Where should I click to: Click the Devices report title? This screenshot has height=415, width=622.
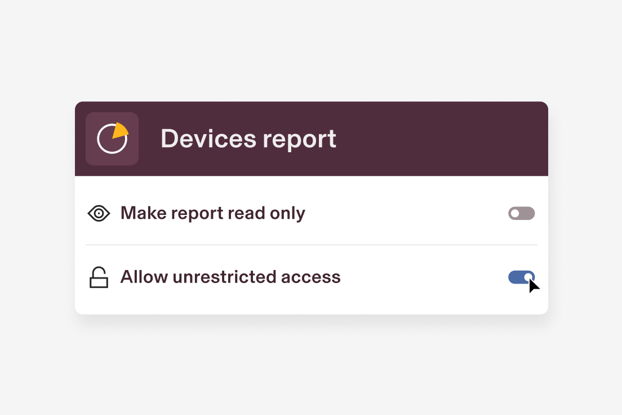tap(248, 139)
